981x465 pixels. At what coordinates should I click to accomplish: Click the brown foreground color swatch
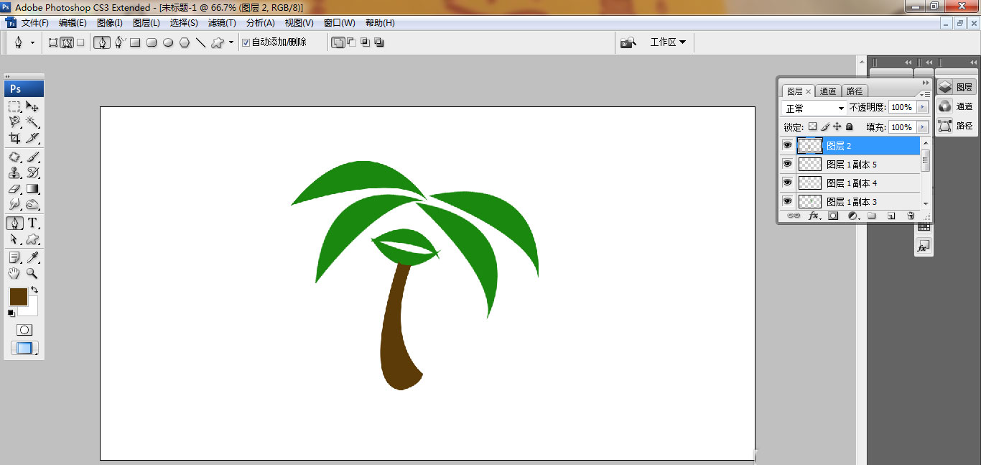tap(18, 296)
